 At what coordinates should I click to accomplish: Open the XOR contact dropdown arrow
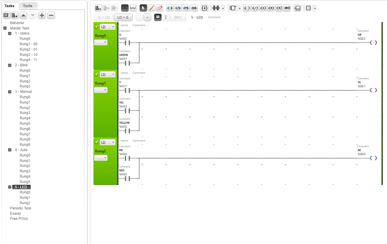click(x=223, y=8)
